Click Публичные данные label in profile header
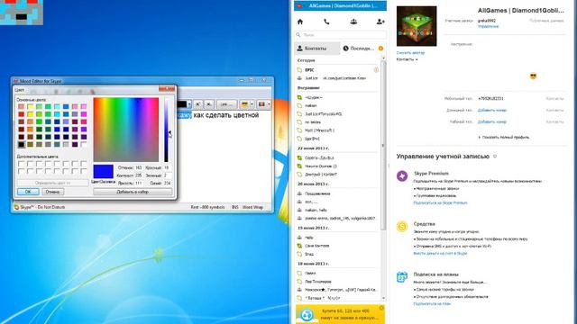Screen dimensions: 577x324 click(546, 21)
